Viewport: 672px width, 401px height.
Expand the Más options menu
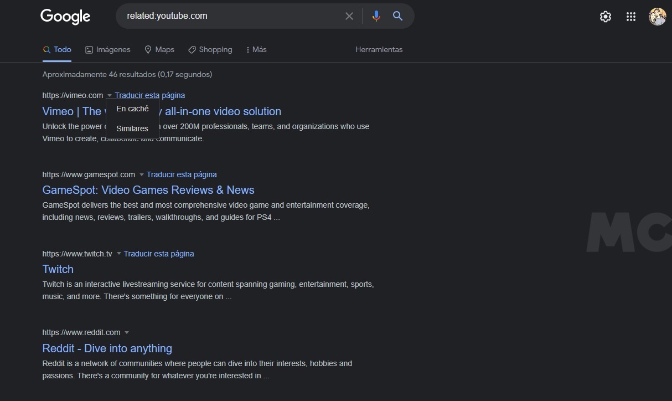click(256, 50)
